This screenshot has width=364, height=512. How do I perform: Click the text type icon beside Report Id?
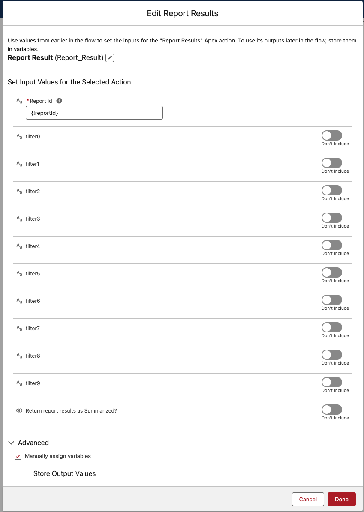[19, 101]
